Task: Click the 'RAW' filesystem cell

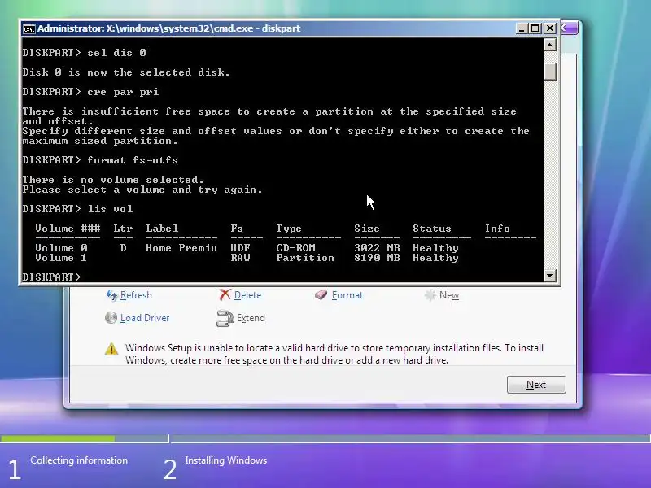Action: [x=240, y=258]
